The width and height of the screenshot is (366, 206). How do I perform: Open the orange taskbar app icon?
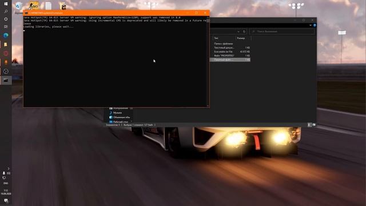[6, 62]
